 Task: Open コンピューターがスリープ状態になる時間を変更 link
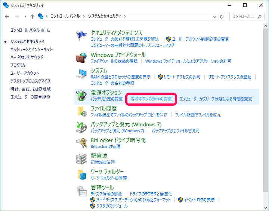(x=216, y=99)
